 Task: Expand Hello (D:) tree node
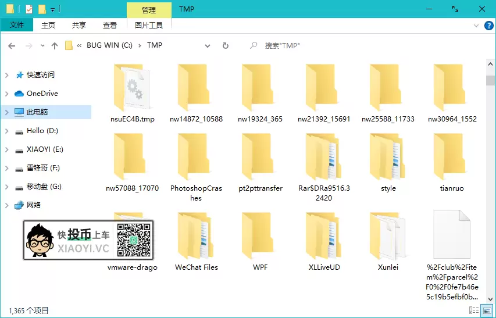(x=6, y=131)
